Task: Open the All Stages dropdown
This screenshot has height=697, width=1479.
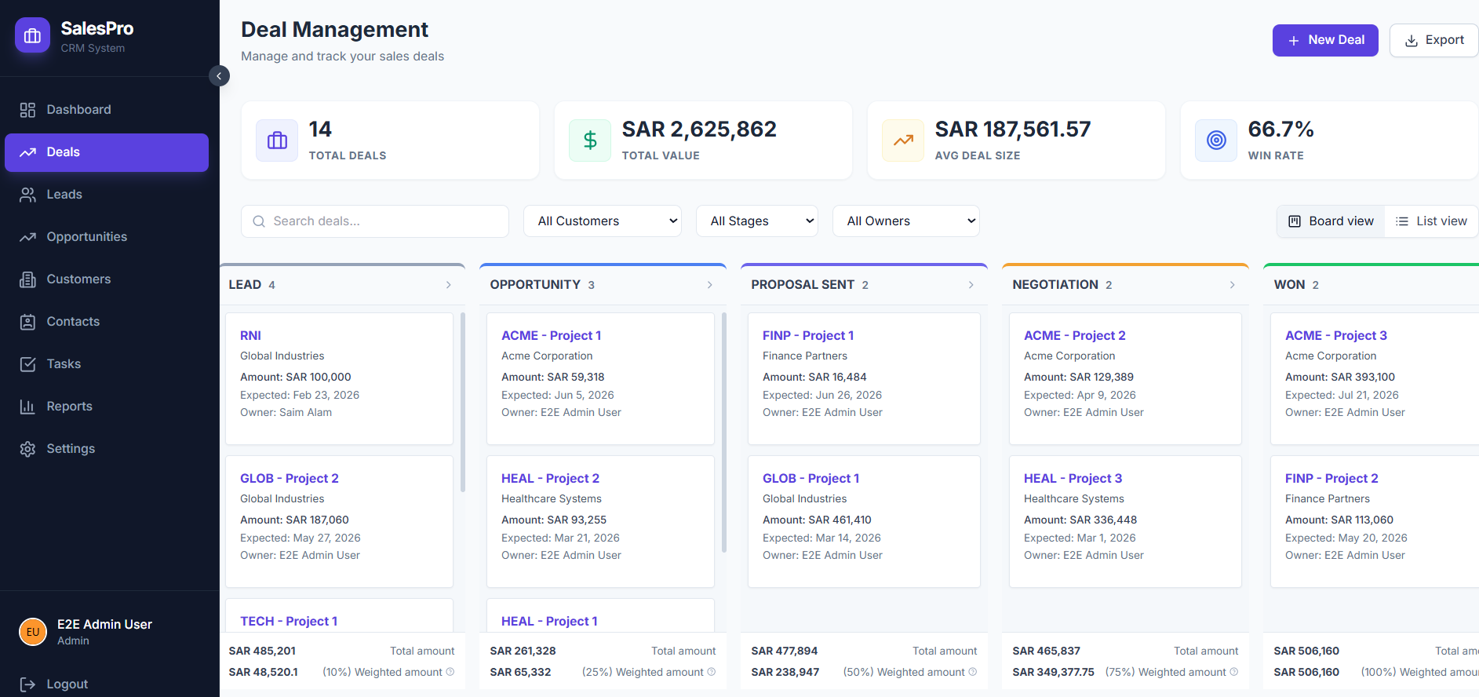Action: coord(757,221)
